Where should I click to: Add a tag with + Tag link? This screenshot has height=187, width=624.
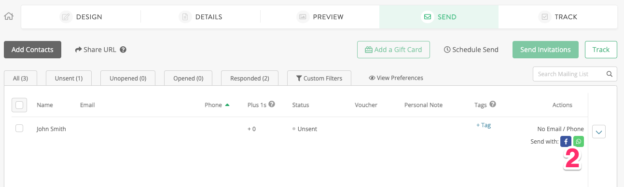click(483, 125)
